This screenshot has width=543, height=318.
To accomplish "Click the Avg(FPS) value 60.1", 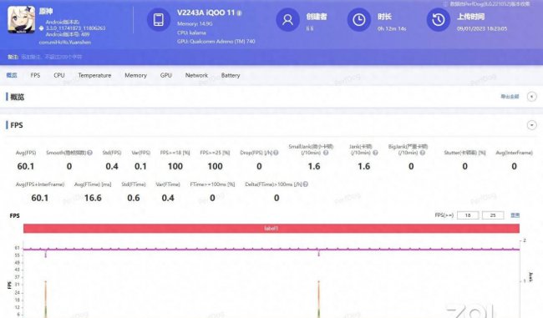I will tap(26, 166).
